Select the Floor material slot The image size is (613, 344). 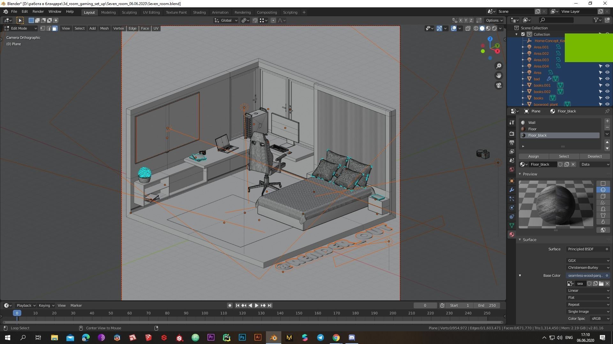560,129
